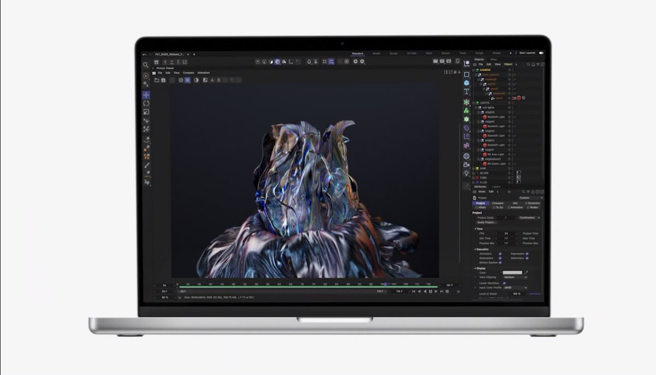Click the Cube primitive icon in right palette

(x=466, y=83)
